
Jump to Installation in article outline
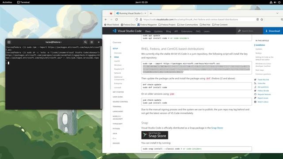point(260,45)
